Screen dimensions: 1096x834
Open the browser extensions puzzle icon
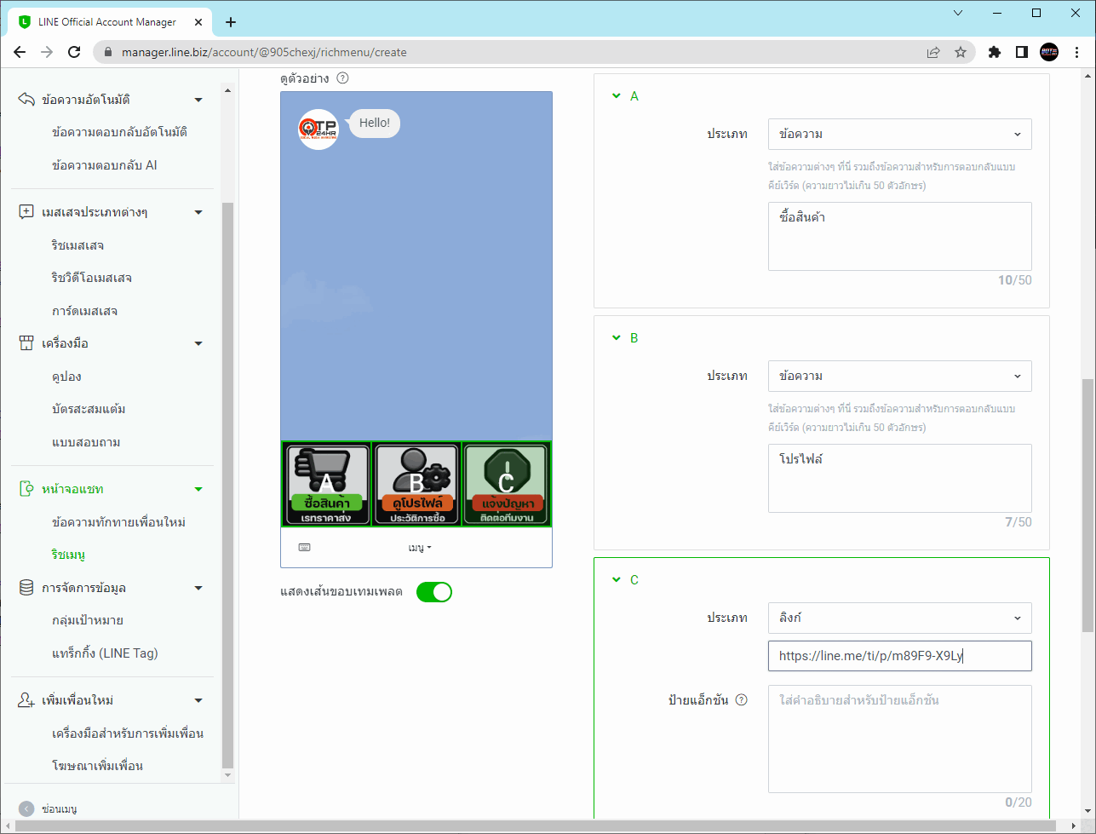pyautogui.click(x=994, y=52)
